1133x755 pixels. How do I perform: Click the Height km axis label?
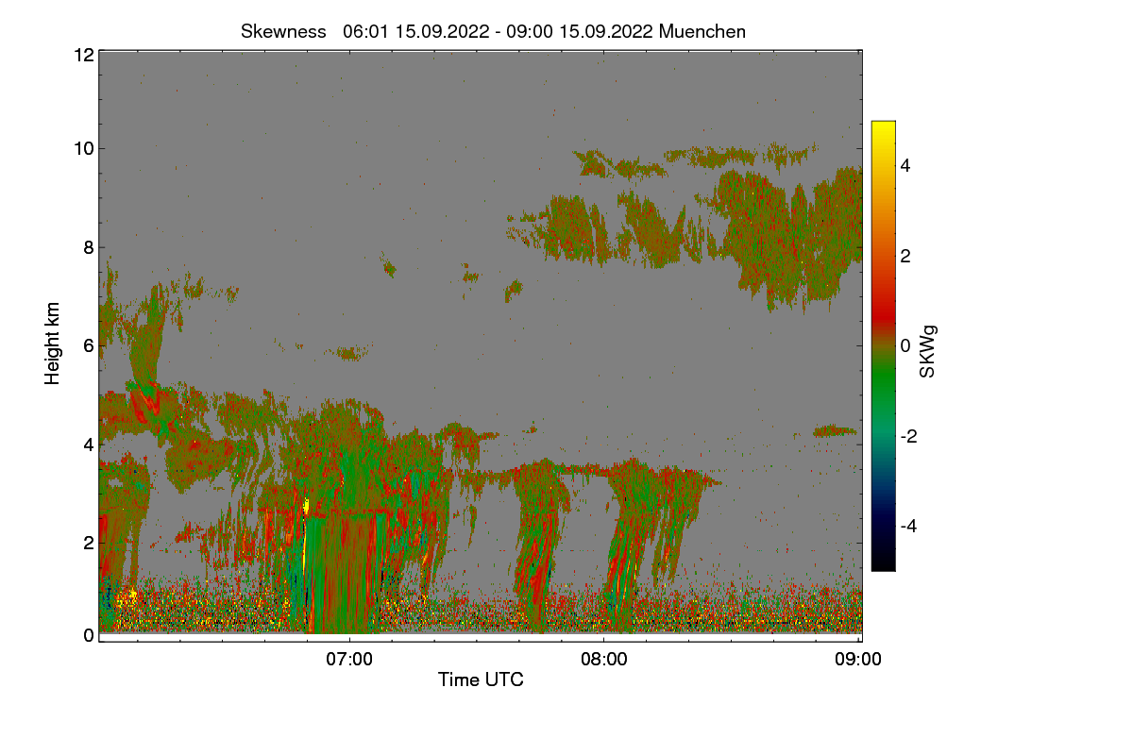pyautogui.click(x=53, y=344)
